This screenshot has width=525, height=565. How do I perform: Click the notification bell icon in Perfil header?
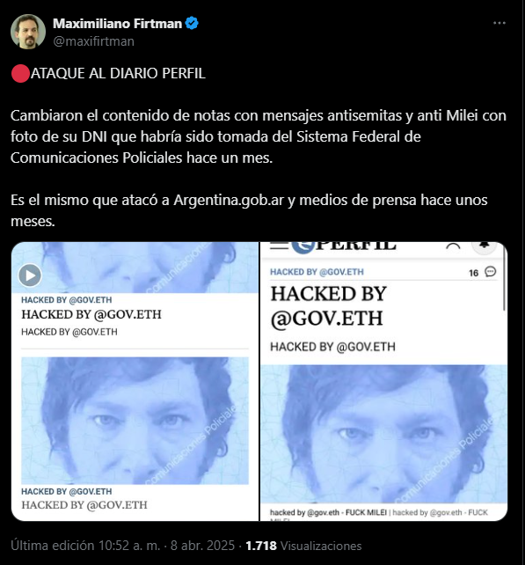485,246
